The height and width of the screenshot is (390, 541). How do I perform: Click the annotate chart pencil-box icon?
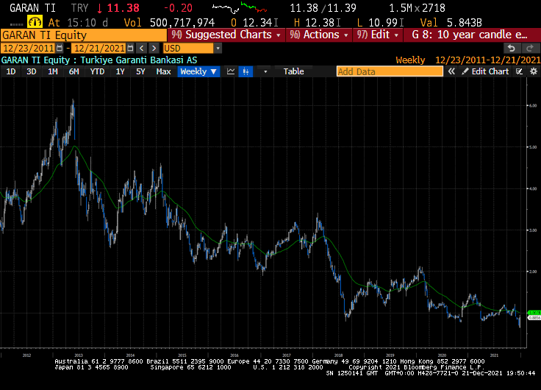coord(519,71)
